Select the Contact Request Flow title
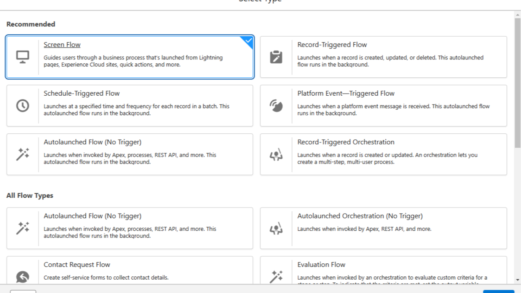This screenshot has width=521, height=293. pos(77,265)
